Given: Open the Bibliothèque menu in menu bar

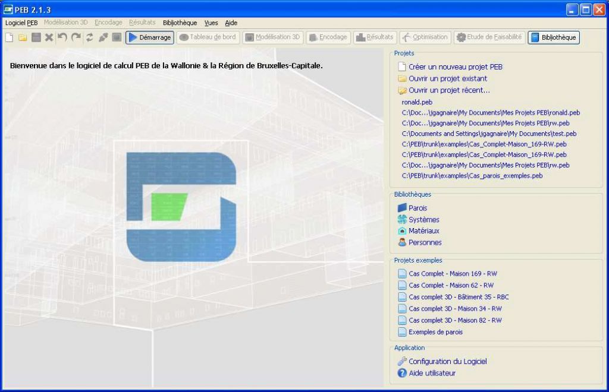Looking at the screenshot, I should tap(180, 23).
